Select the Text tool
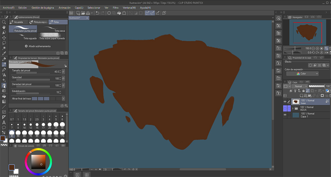The height and width of the screenshot is (177, 331). tap(4, 122)
